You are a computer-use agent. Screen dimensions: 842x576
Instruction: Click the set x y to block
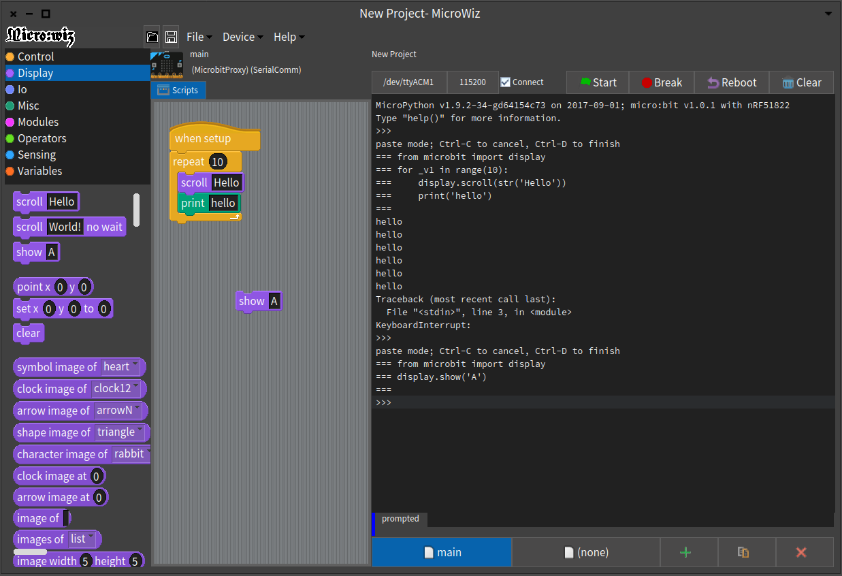pyautogui.click(x=63, y=309)
